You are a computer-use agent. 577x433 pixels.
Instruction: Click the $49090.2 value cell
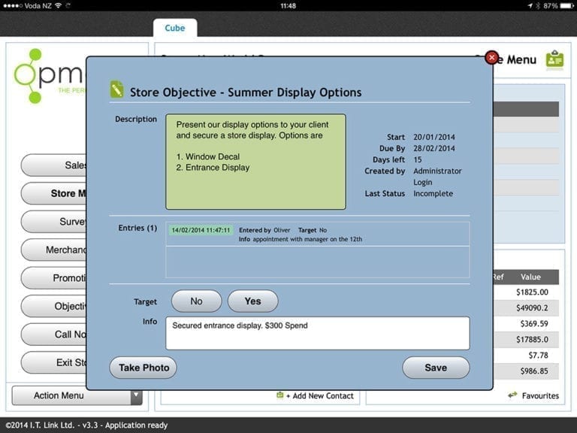(532, 307)
